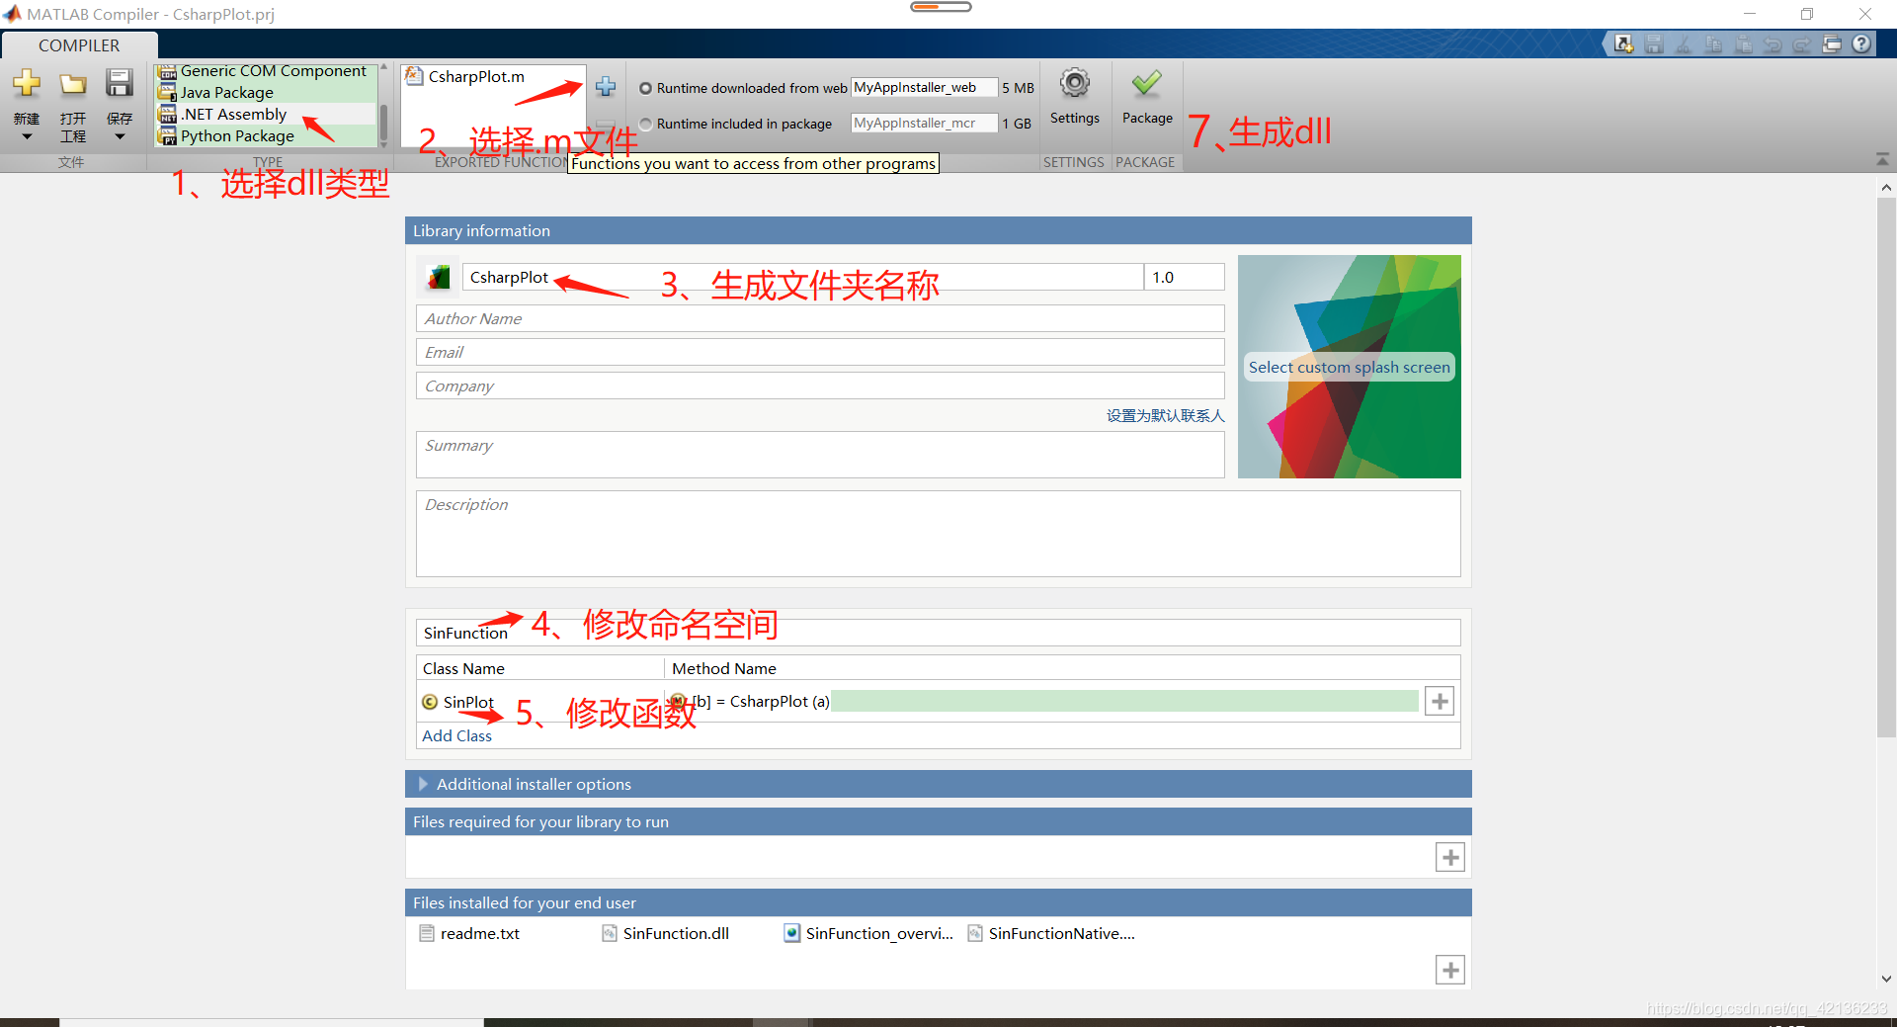
Task: Click the Redo toolbar icon
Action: click(x=1802, y=44)
